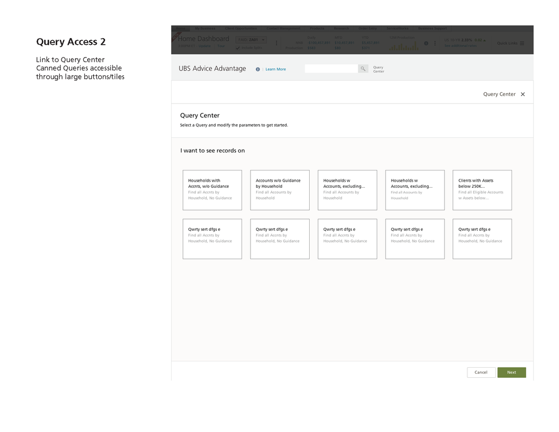
Task: Open the Research tab
Action: (x=341, y=28)
